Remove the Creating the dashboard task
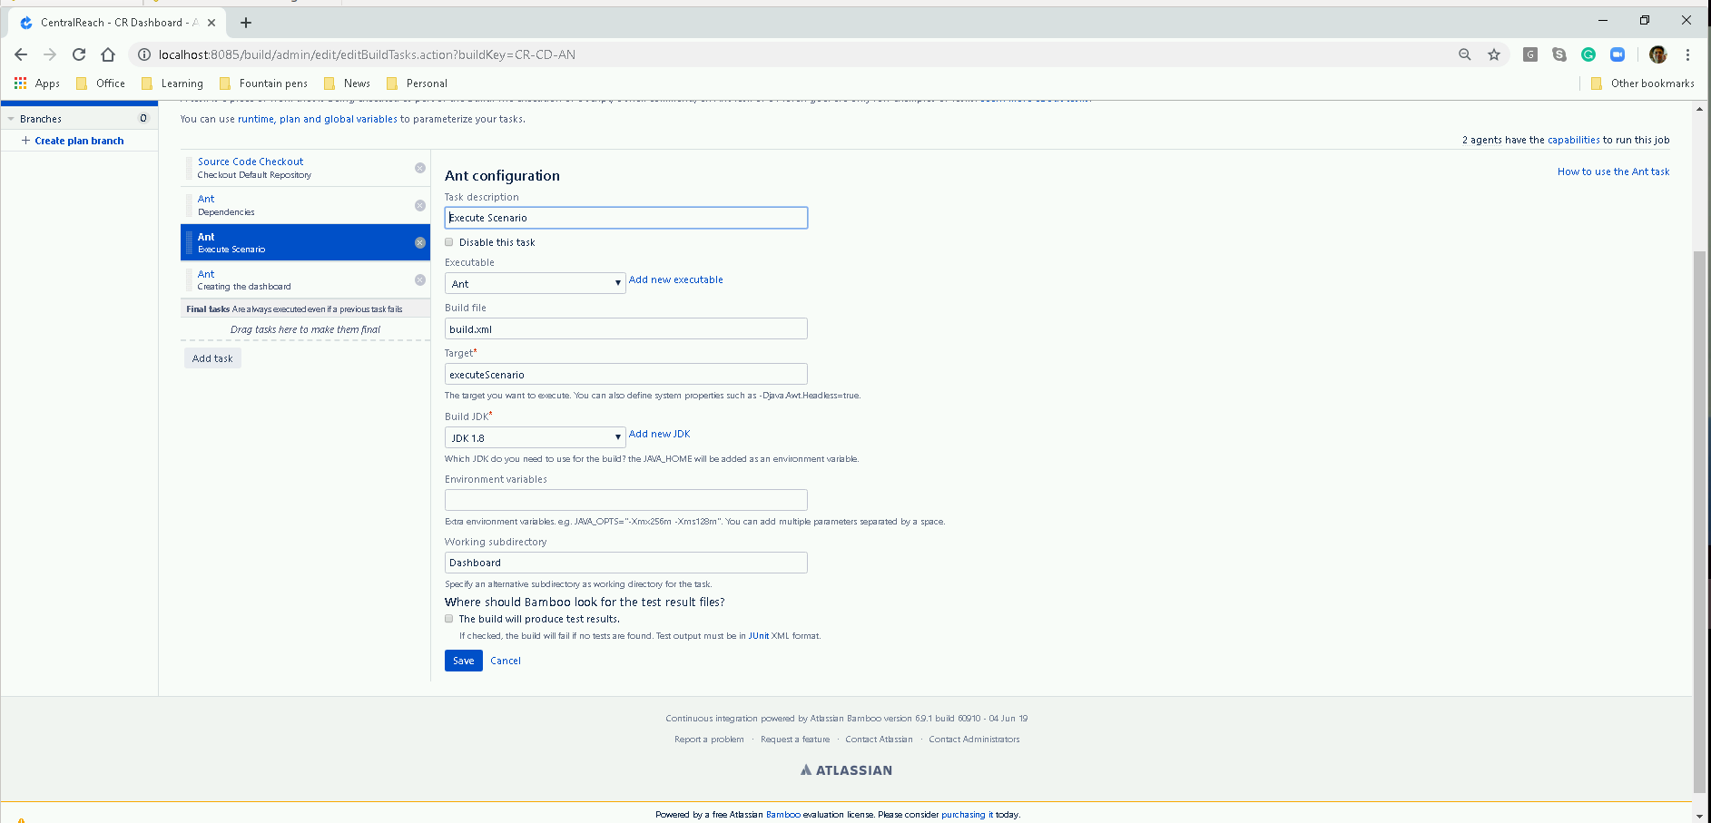Viewport: 1711px width, 823px height. coord(419,280)
